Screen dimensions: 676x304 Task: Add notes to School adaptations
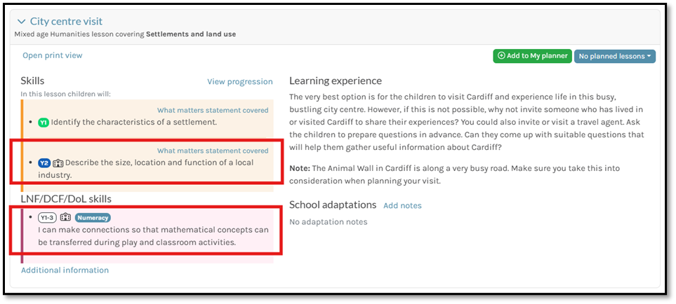point(402,205)
